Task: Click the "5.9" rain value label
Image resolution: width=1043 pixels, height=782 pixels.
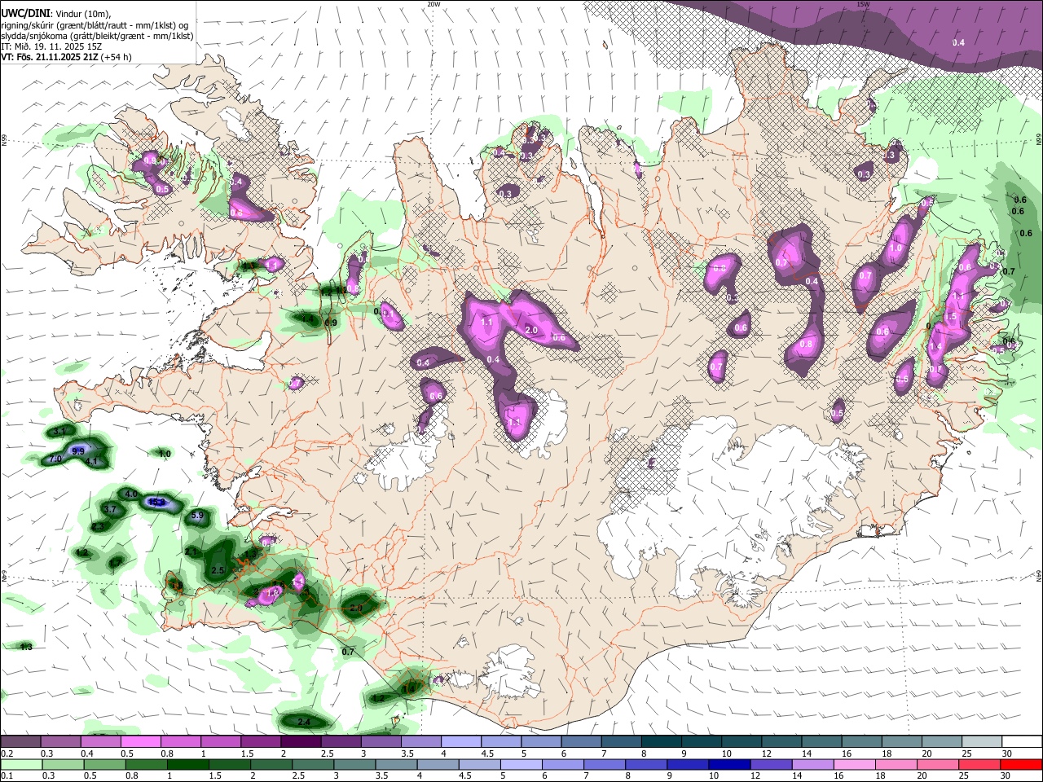Action: click(x=196, y=516)
